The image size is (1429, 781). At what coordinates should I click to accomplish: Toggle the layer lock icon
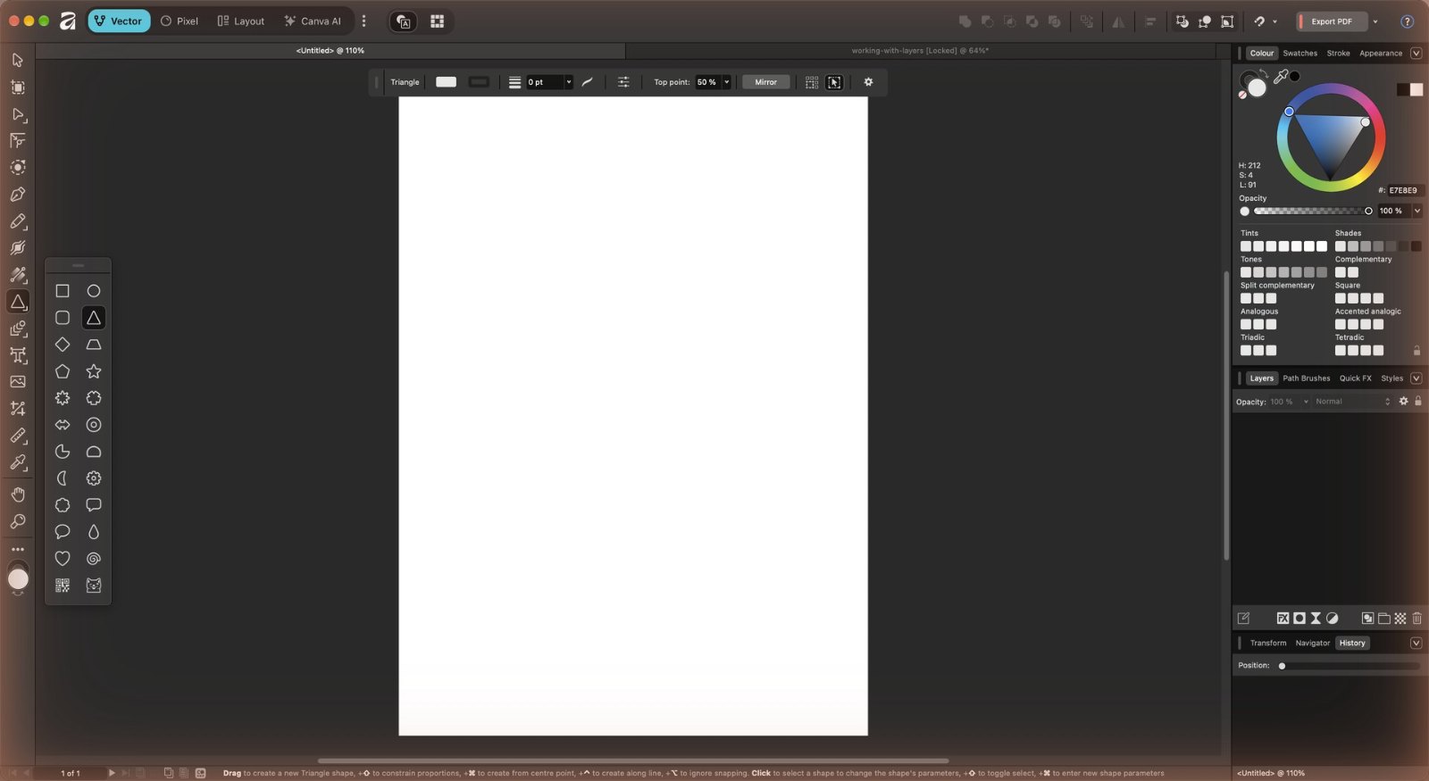(x=1417, y=402)
